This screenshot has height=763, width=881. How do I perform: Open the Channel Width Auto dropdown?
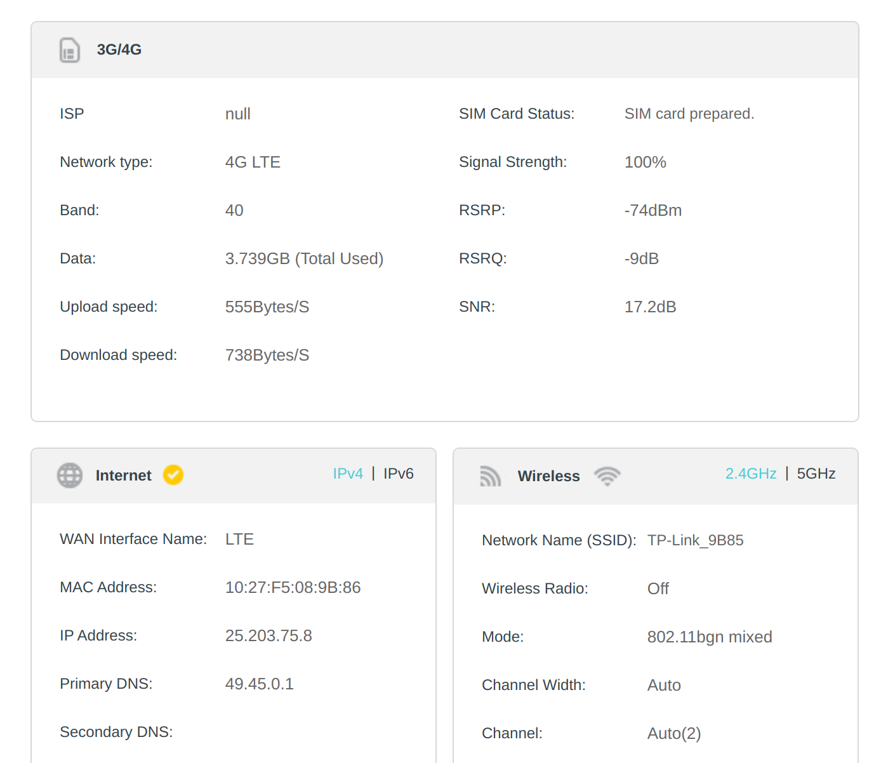point(663,685)
